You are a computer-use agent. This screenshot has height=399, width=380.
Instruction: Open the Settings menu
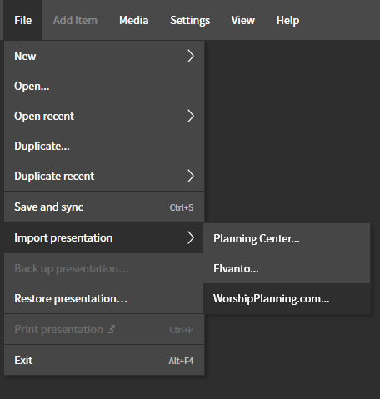click(x=190, y=20)
